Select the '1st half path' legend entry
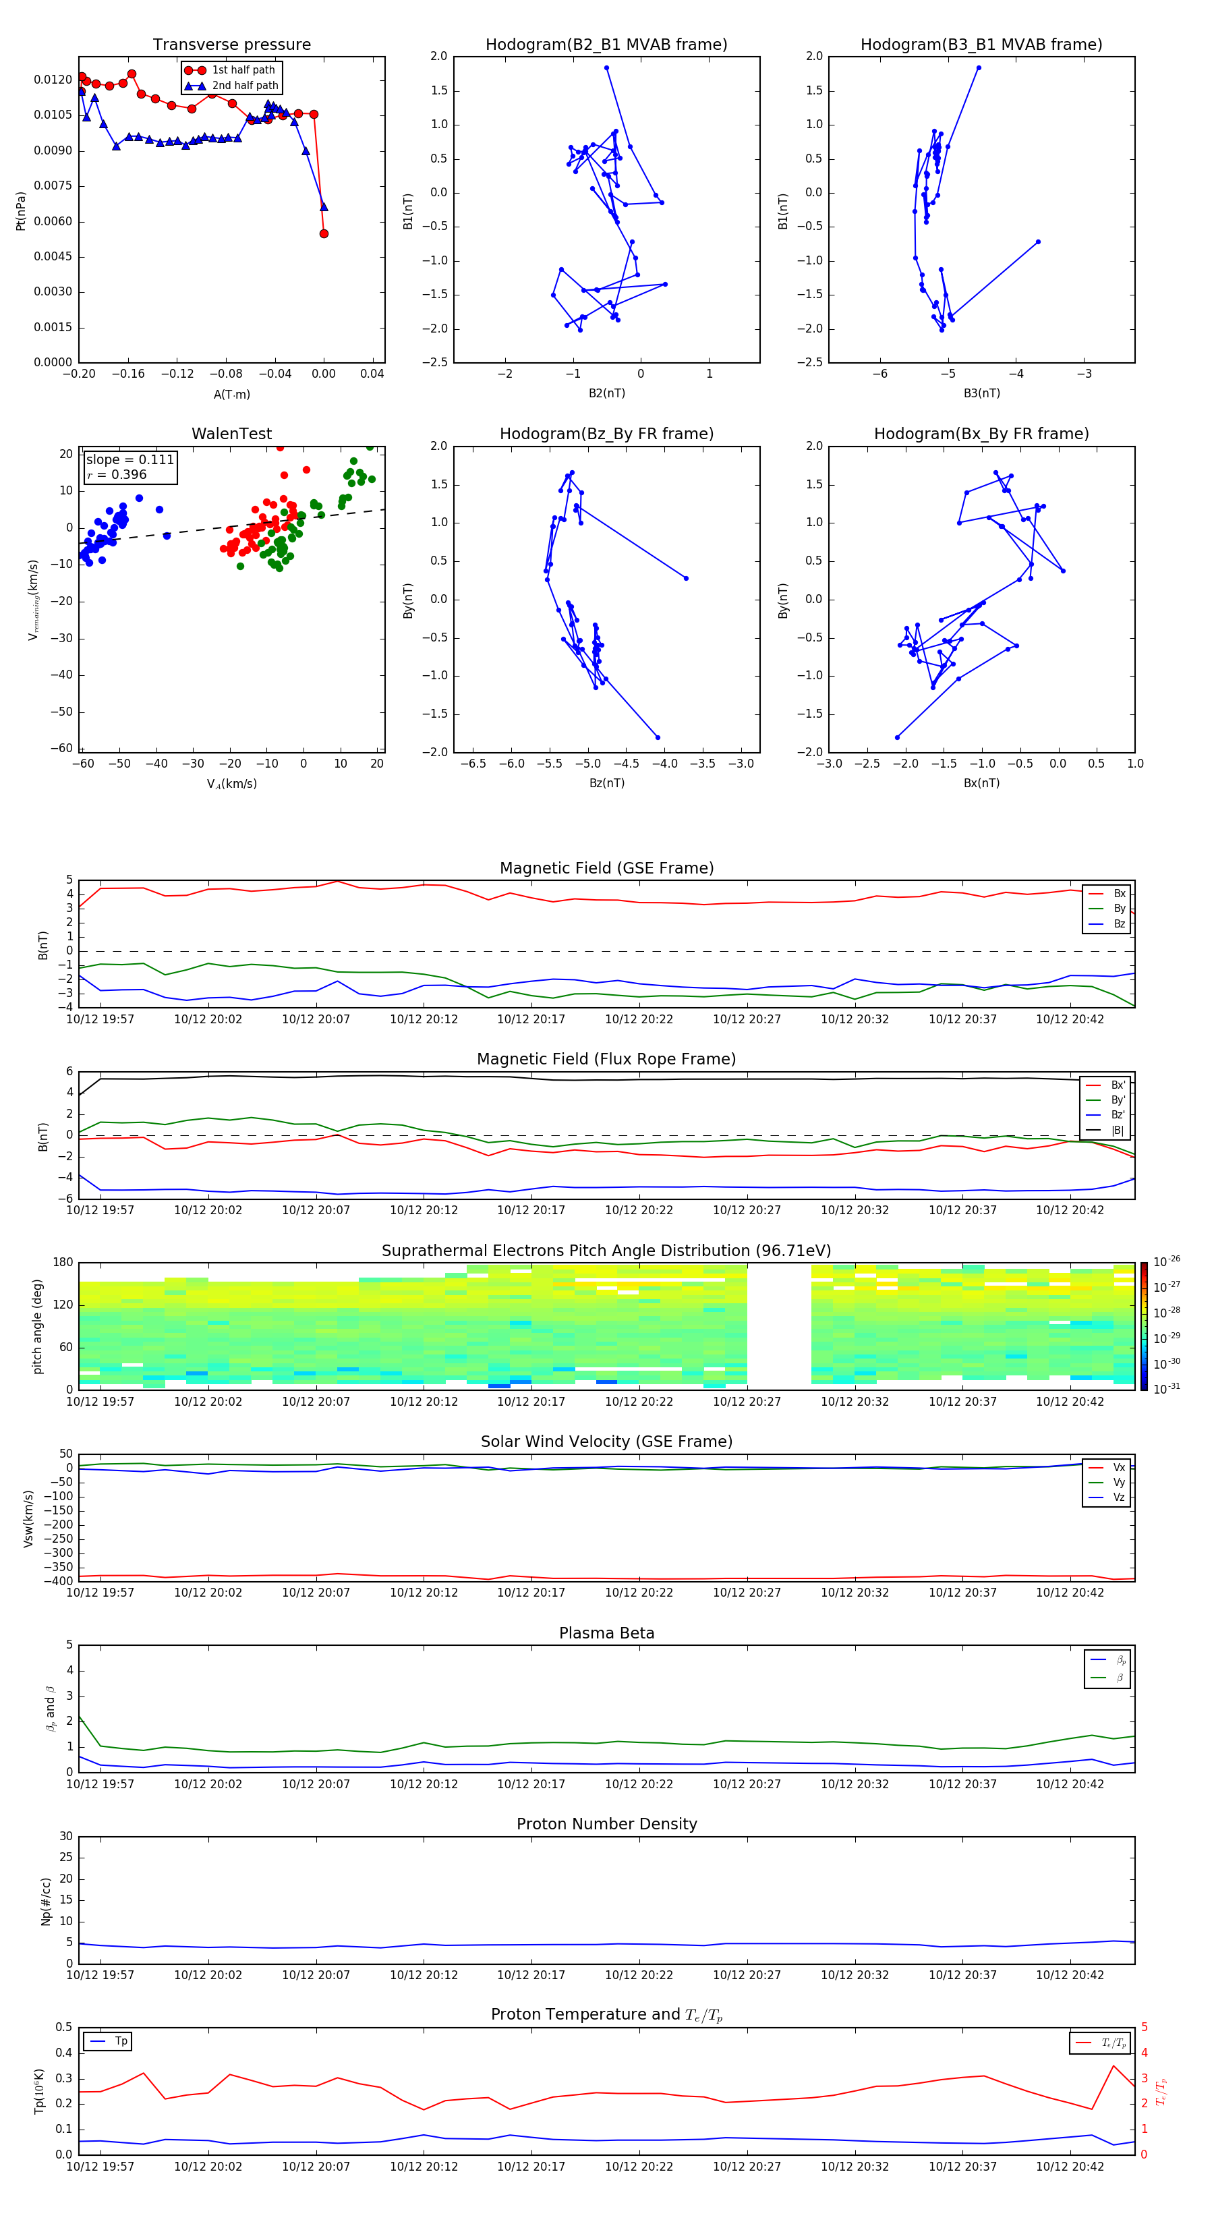This screenshot has width=1214, height=2226. click(231, 70)
